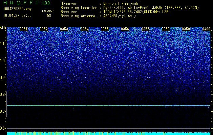The width and height of the screenshot is (213, 135).
Task: Click the Receiving antenna label
Action: coord(78,16)
